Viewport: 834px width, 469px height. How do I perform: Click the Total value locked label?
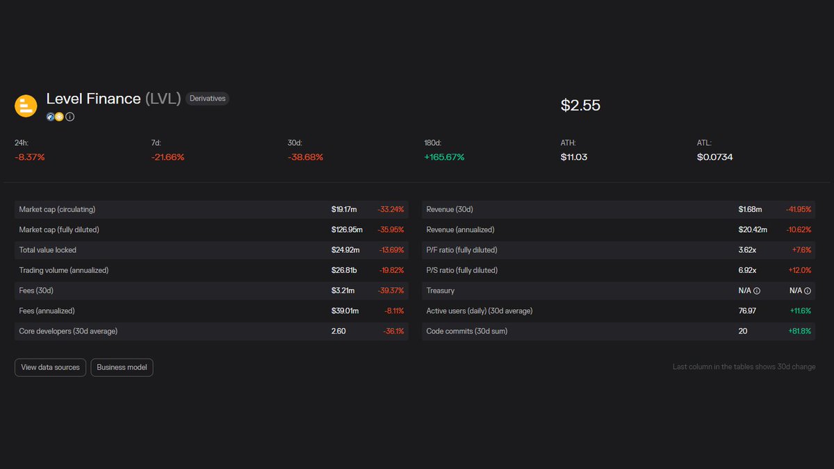(x=47, y=249)
